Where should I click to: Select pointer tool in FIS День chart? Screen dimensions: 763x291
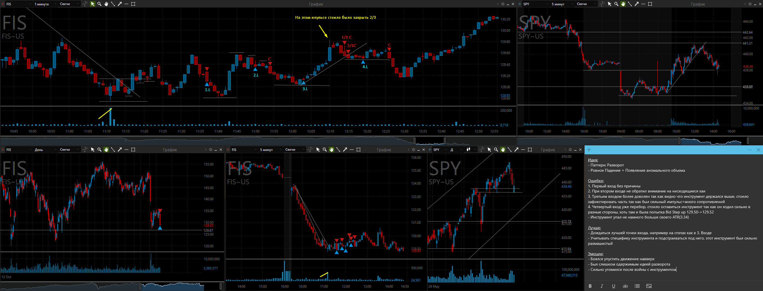(x=93, y=150)
